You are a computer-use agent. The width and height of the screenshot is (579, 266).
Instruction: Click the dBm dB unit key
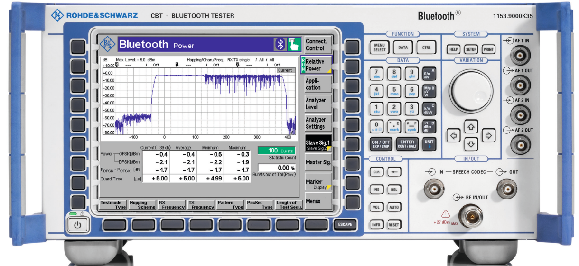pyautogui.click(x=429, y=126)
